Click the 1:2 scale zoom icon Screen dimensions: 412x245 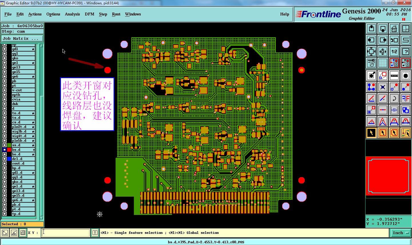tap(394, 52)
